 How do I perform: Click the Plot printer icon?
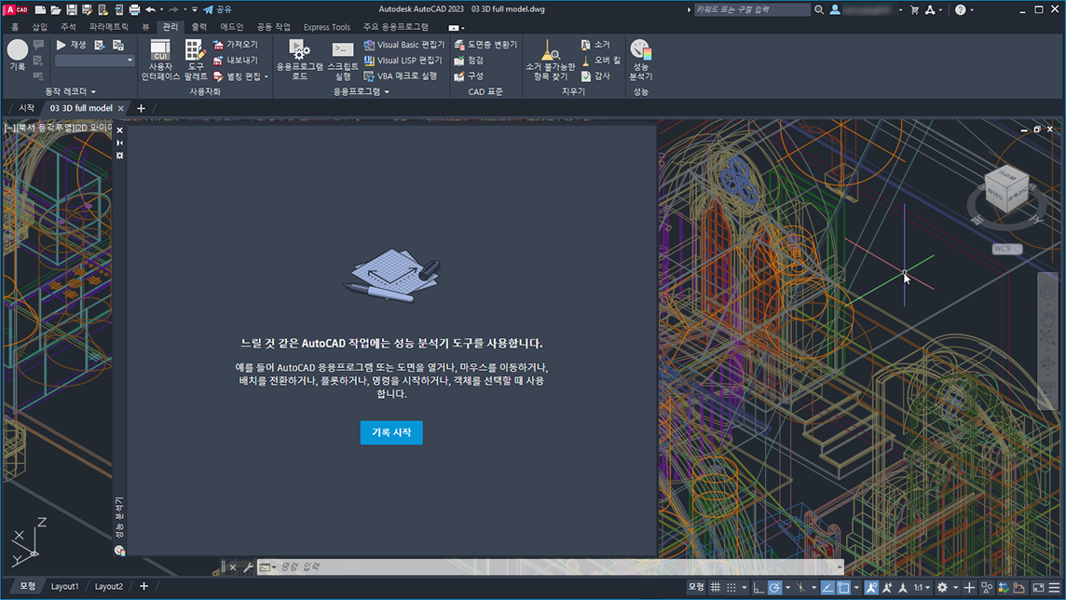click(134, 9)
